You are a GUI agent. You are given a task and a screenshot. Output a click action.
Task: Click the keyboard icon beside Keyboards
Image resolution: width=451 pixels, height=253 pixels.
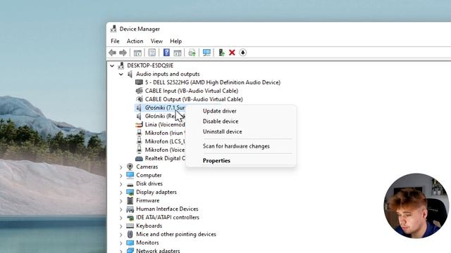click(x=130, y=226)
